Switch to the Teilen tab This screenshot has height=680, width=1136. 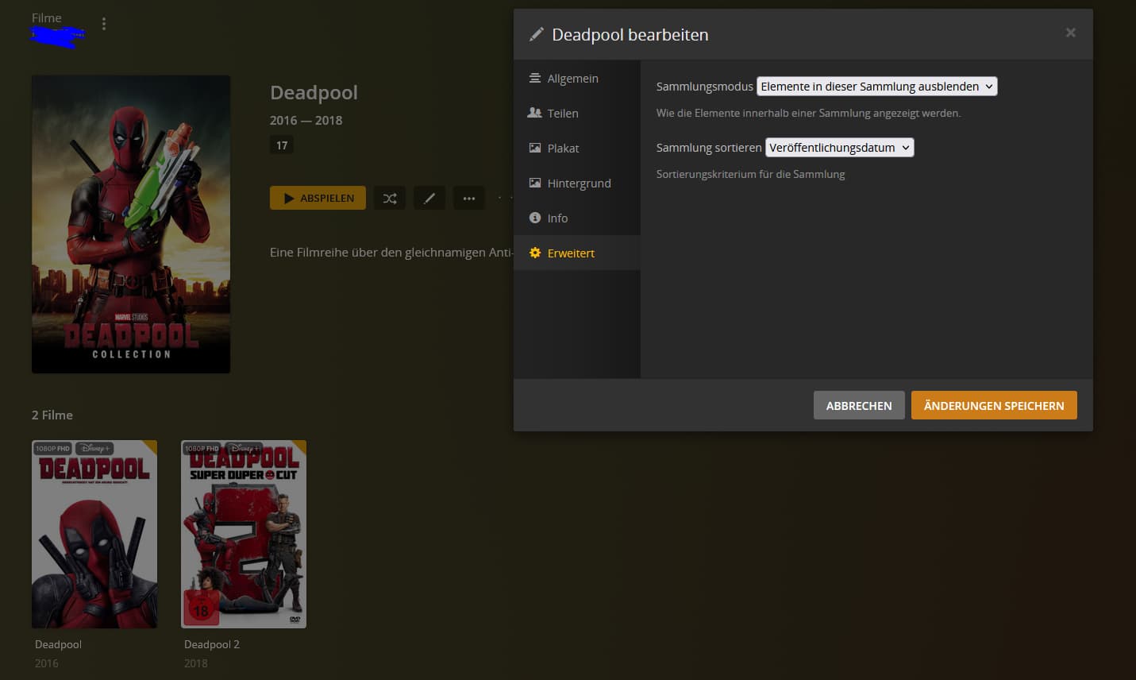click(577, 113)
